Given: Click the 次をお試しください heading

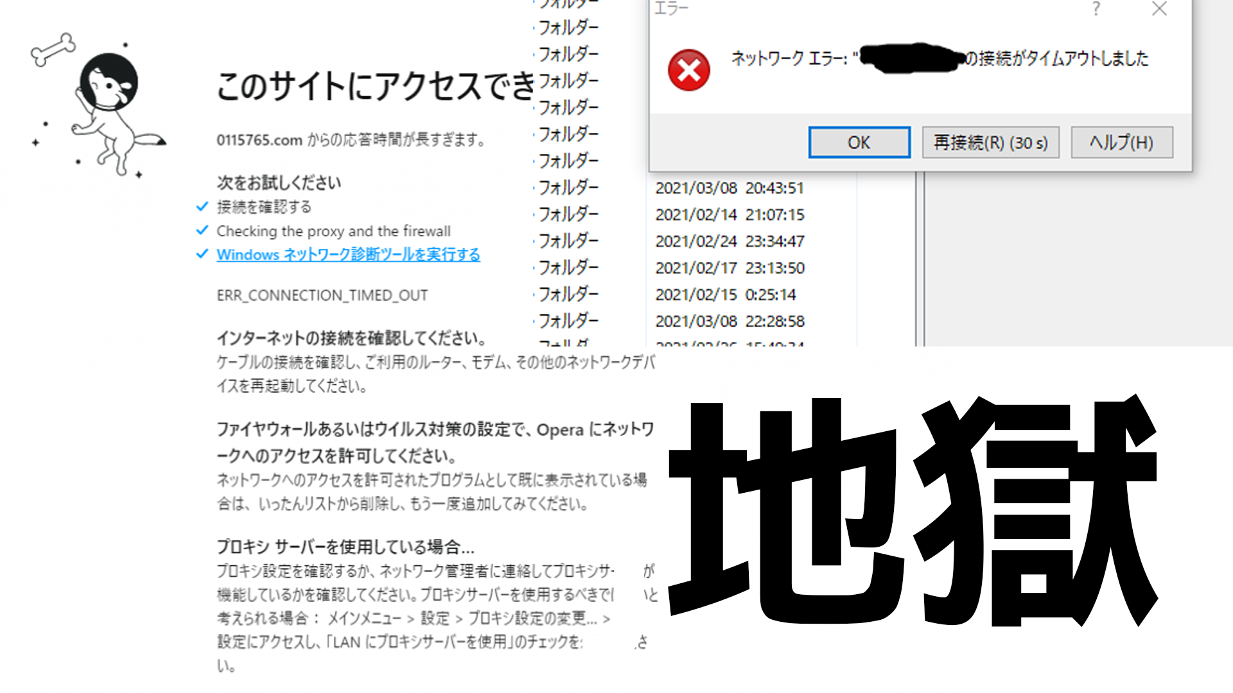Looking at the screenshot, I should pyautogui.click(x=279, y=183).
